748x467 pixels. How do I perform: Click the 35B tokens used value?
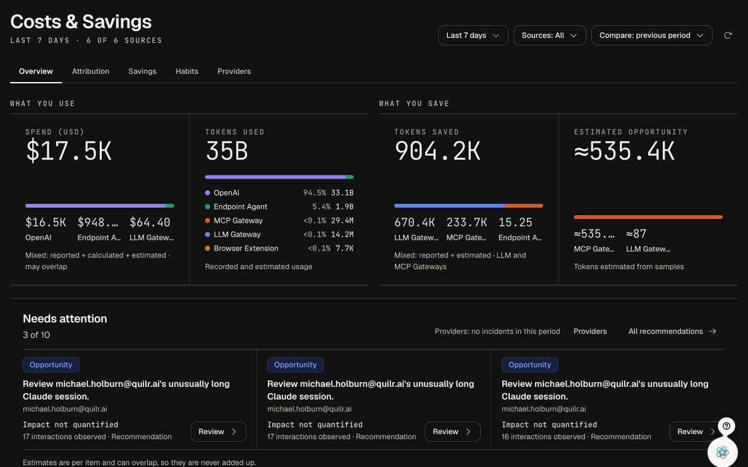(227, 151)
